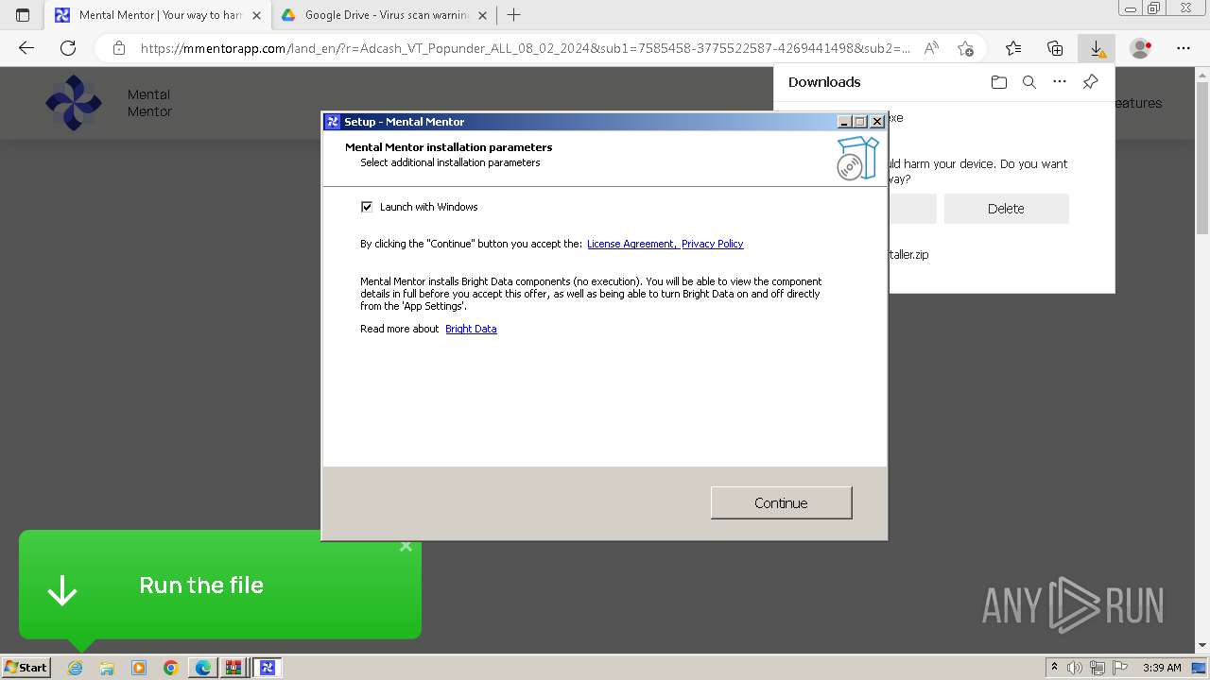Open the Edge profile icon
The width and height of the screenshot is (1210, 680).
[1141, 48]
